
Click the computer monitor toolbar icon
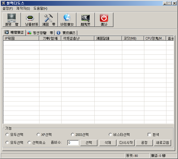point(11,20)
